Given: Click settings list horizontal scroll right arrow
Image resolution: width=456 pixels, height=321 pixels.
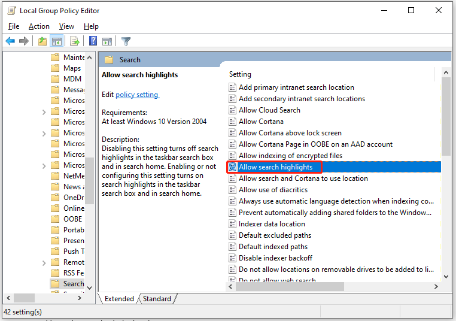Looking at the screenshot, I should pyautogui.click(x=436, y=287).
